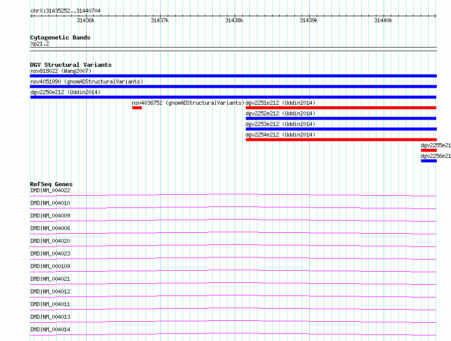Click the chrX:31435252..31440704 coordinates label
The image size is (451, 341).
coord(65,11)
